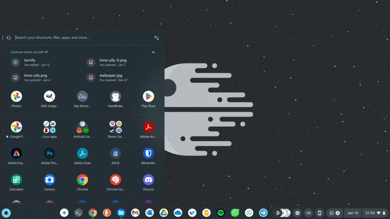Open DuckDuckGo from the shelf
The height and width of the screenshot is (219, 390).
(x=107, y=213)
